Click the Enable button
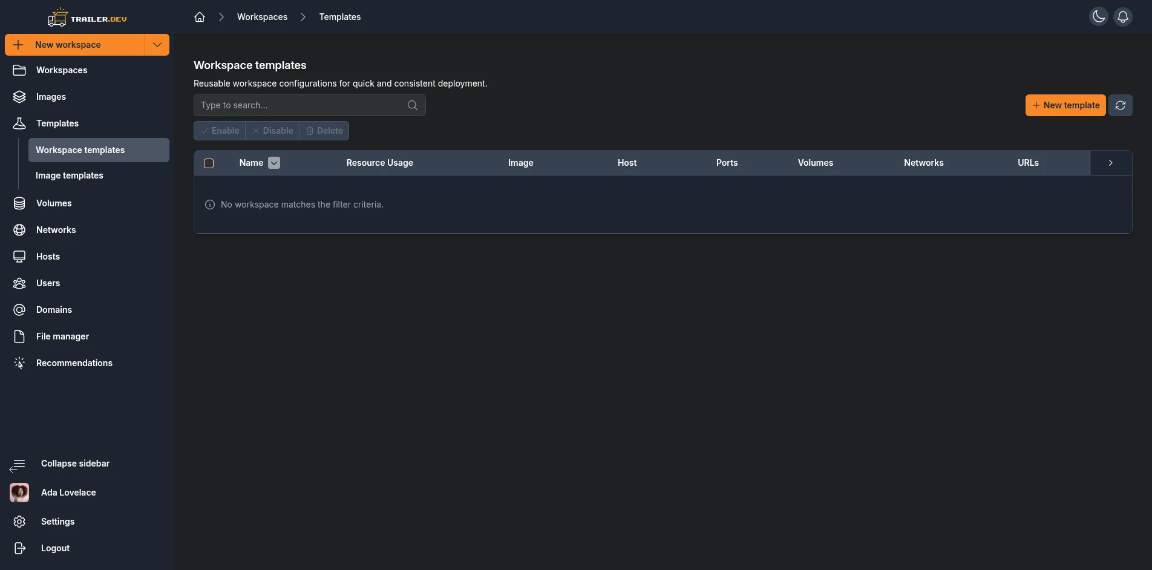 click(x=220, y=131)
